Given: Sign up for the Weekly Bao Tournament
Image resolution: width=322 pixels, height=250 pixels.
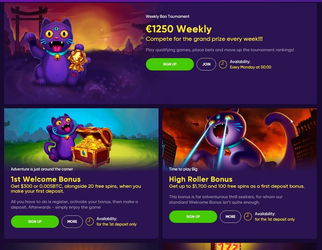Looking at the screenshot, I should pos(170,64).
